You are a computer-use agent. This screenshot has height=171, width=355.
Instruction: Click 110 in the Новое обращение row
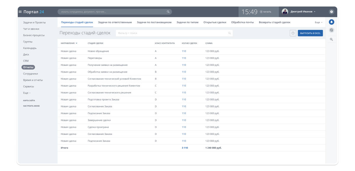(x=184, y=51)
